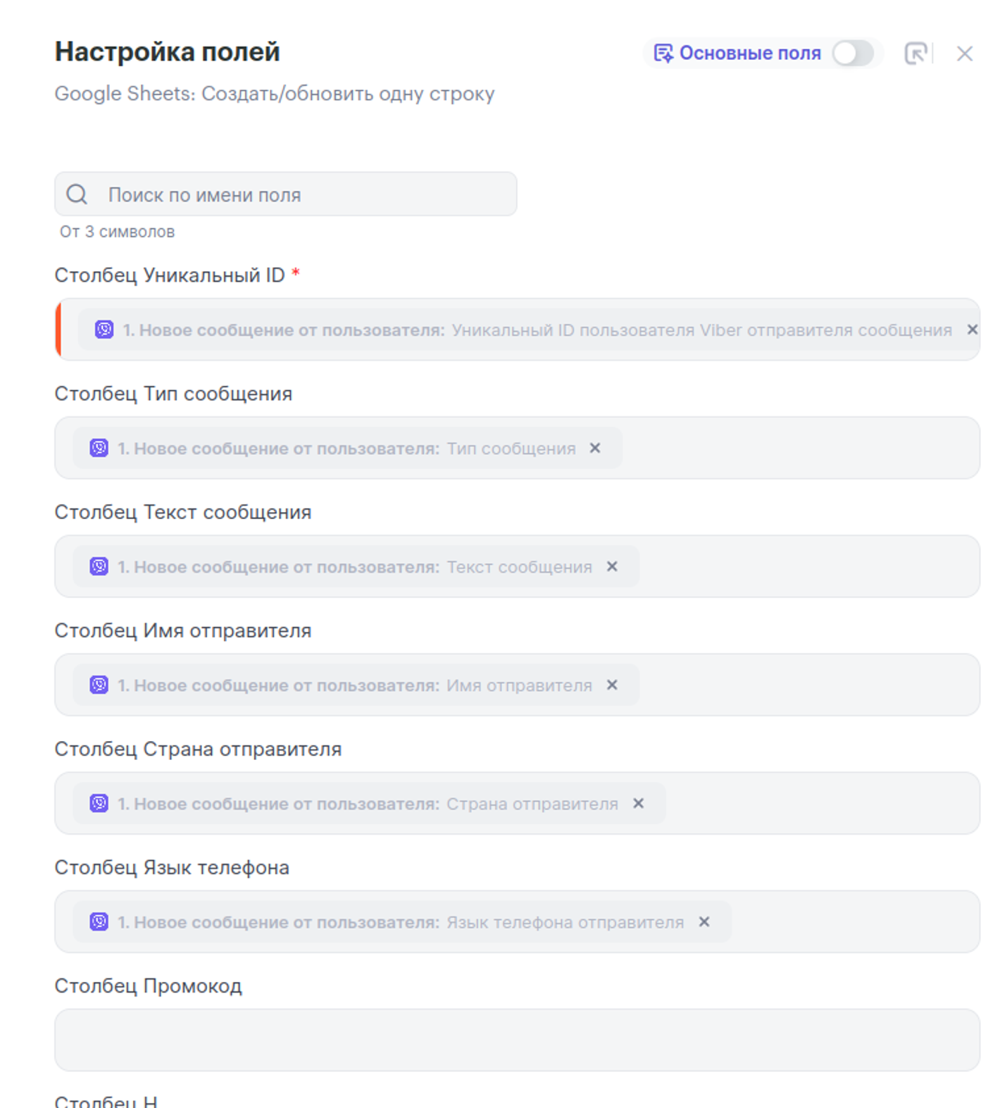Image resolution: width=1000 pixels, height=1108 pixels.
Task: Click inside Столбец Язык телефона field
Action: click(x=852, y=921)
